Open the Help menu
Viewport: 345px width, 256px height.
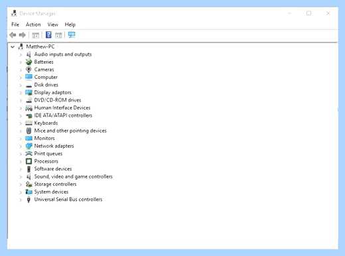tap(70, 25)
